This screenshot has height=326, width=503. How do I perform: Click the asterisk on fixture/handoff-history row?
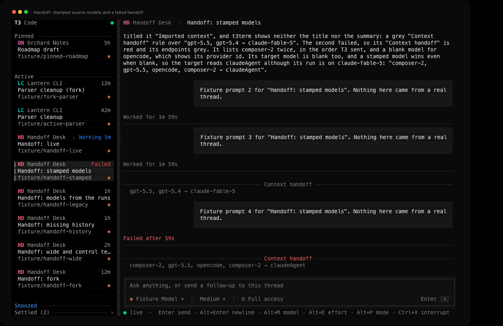(109, 232)
